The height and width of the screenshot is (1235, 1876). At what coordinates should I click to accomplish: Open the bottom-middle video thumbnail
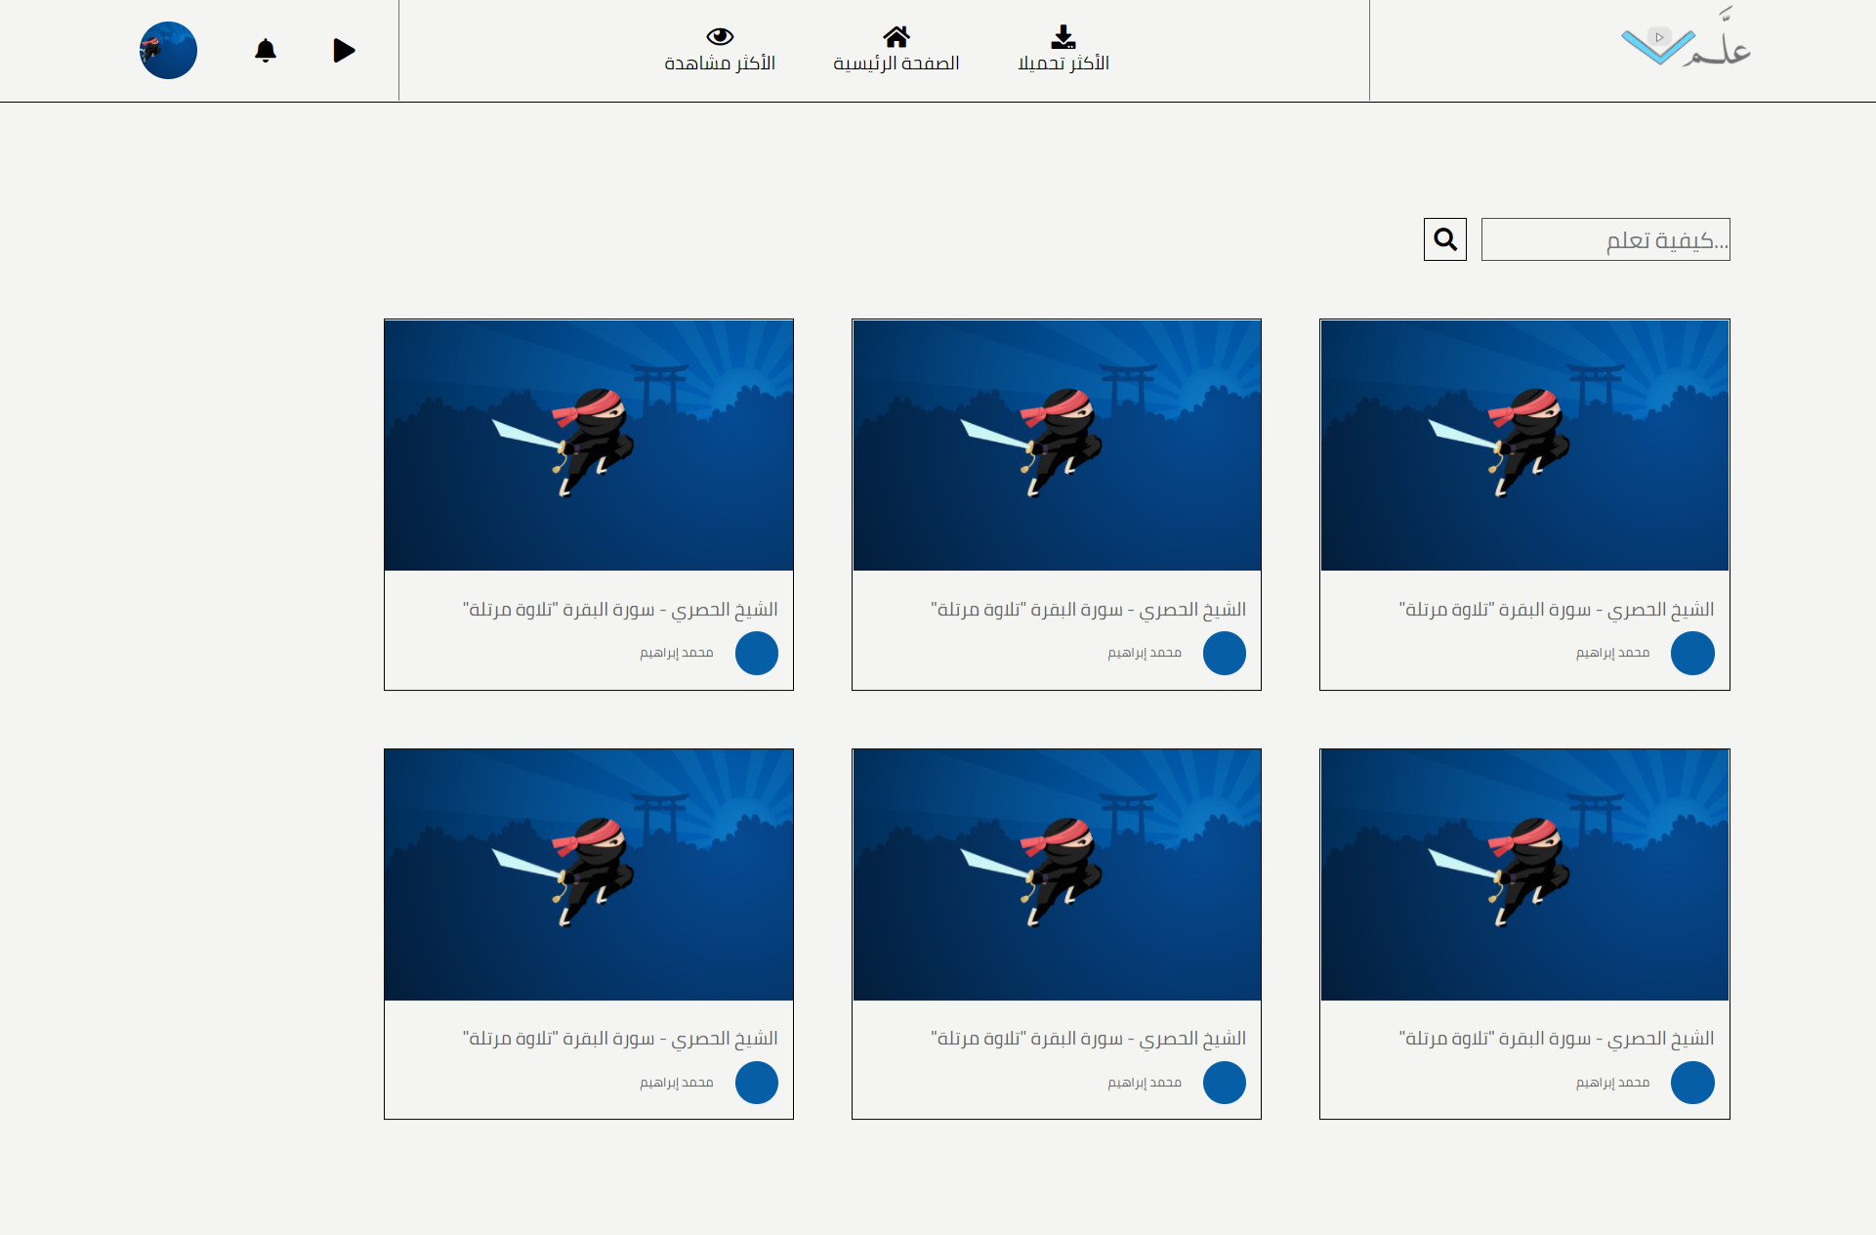click(1057, 875)
